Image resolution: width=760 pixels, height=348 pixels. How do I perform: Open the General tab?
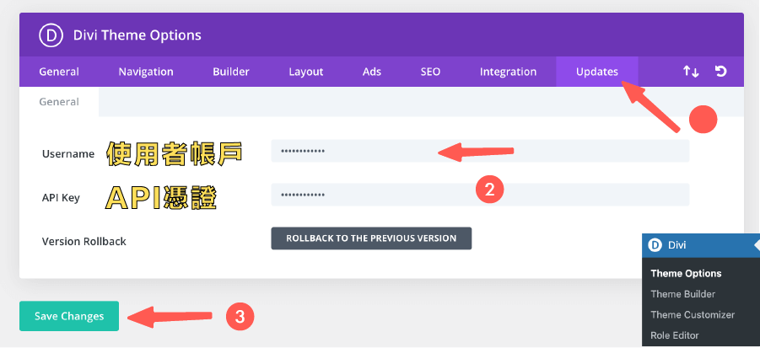coord(59,72)
